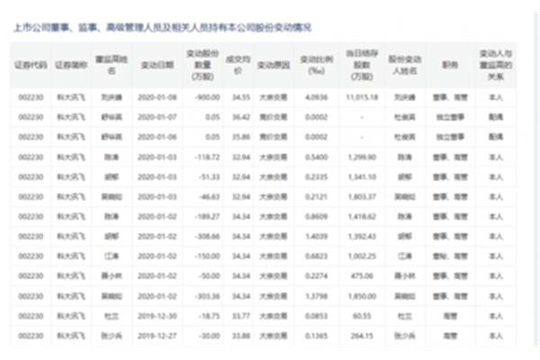This screenshot has width=540, height=360.
Task: Click the change ratio 4.0936
Action: [317, 97]
